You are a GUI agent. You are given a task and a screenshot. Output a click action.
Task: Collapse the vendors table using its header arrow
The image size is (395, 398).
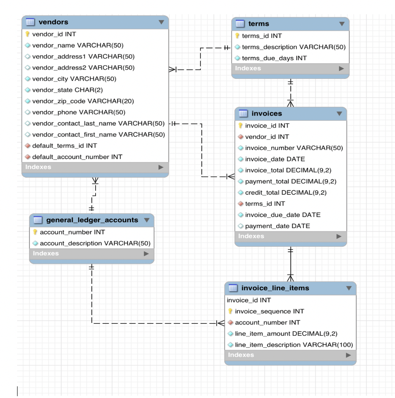tap(161, 22)
